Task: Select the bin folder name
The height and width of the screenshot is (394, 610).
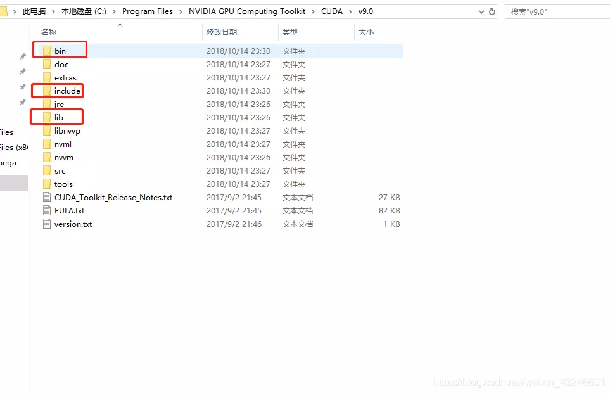Action: point(60,51)
